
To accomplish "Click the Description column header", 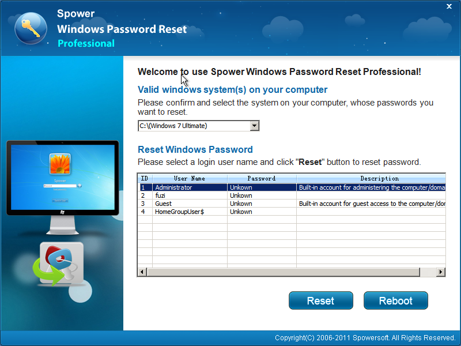I will click(371, 178).
